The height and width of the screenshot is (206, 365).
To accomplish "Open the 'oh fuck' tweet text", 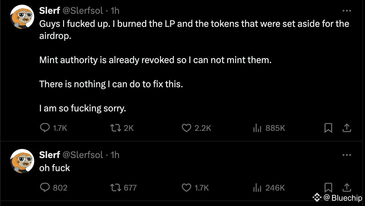I will (x=55, y=168).
